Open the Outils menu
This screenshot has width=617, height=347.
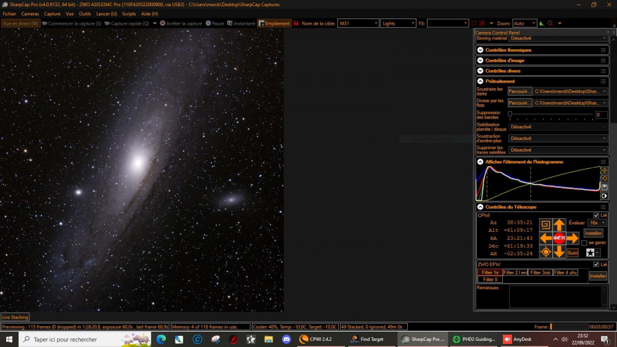85,14
